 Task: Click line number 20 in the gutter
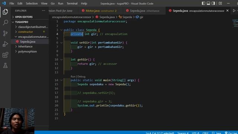tap(56, 105)
